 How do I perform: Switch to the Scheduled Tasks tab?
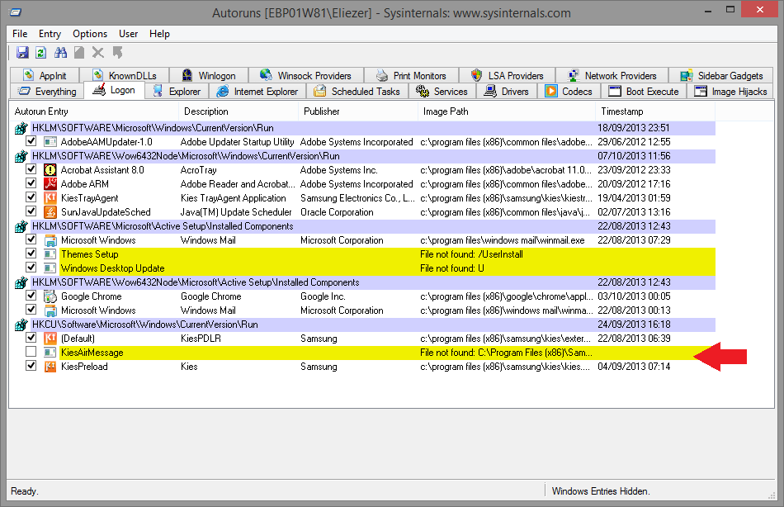[x=357, y=92]
